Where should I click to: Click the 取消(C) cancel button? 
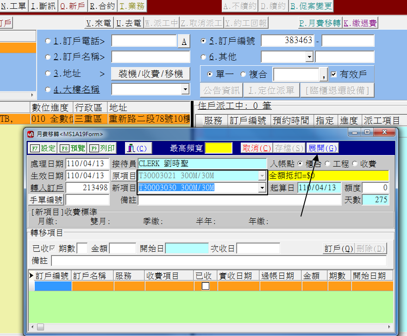(257, 148)
